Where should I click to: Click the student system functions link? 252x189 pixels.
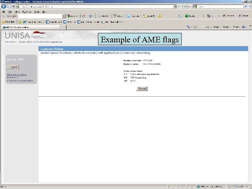(56, 53)
